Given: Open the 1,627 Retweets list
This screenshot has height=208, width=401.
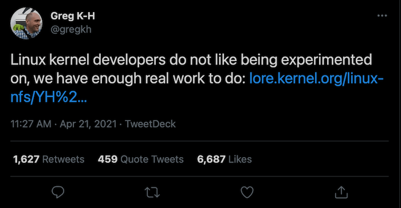Looking at the screenshot, I should coord(49,159).
